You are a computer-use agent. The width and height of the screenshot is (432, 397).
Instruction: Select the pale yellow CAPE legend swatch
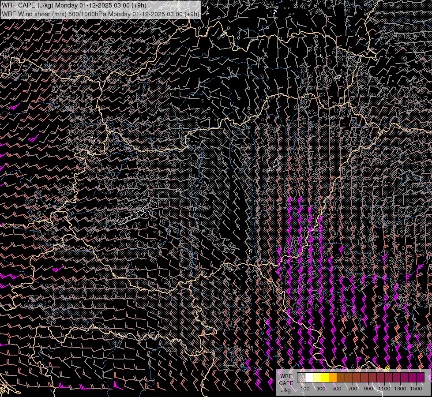click(317, 378)
